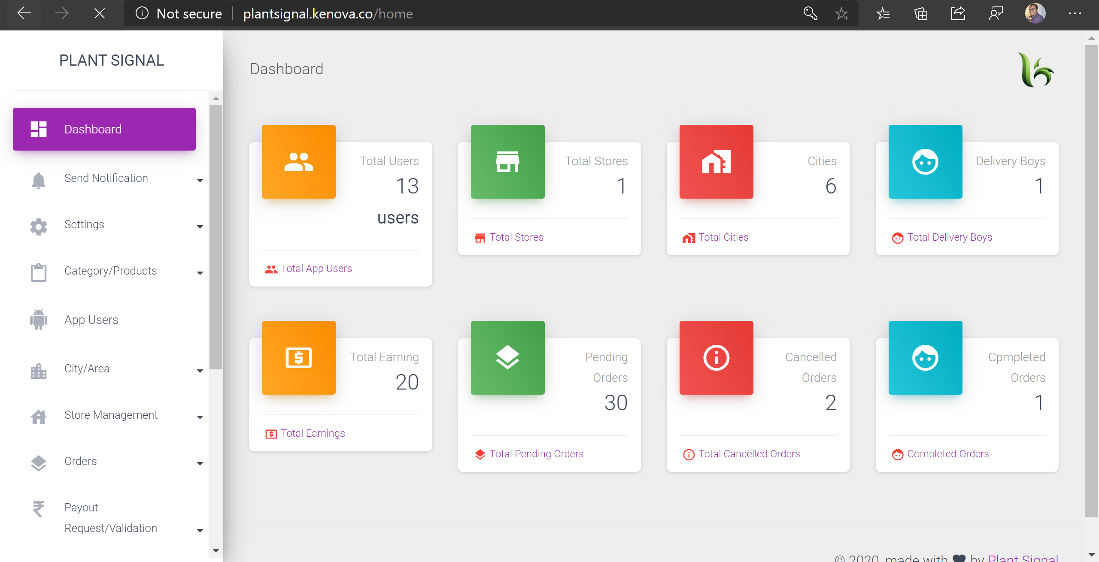Expand the Settings submenu arrow

[200, 227]
